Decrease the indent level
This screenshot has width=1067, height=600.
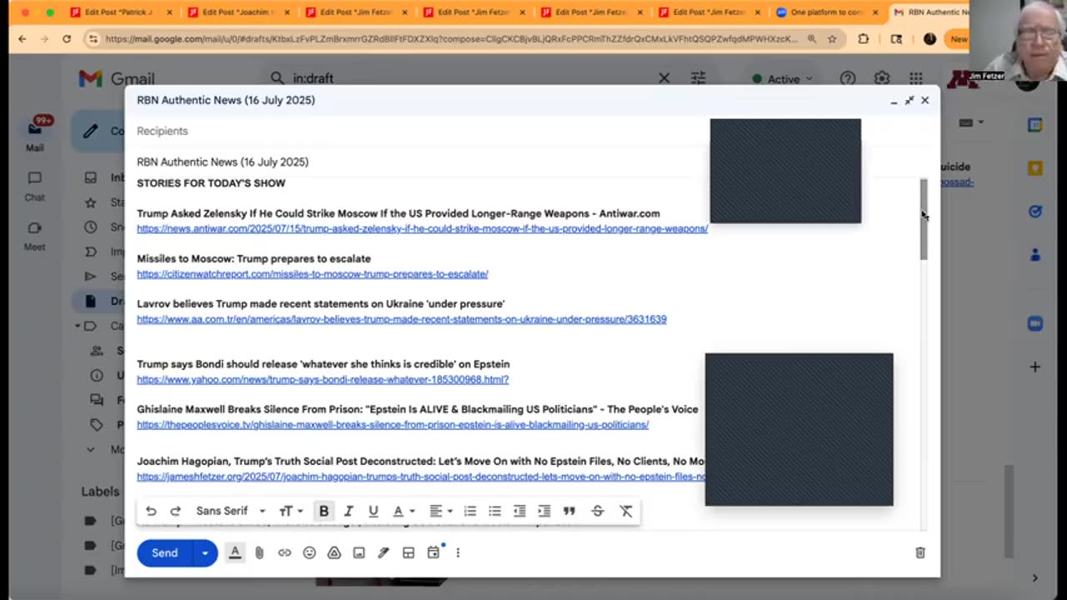519,511
